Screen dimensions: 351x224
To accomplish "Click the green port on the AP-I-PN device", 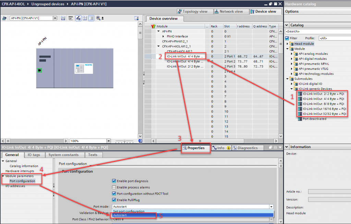I will [x=40, y=70].
